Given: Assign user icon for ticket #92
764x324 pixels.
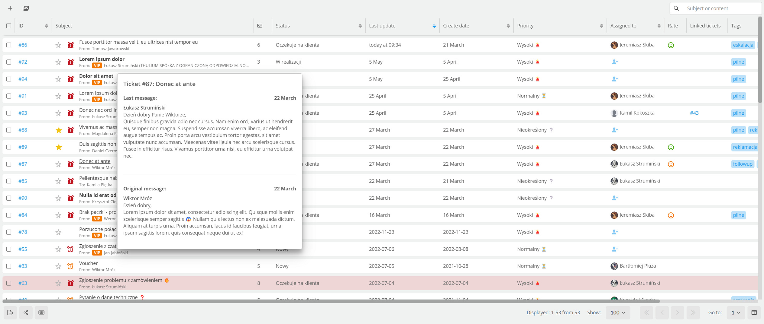Looking at the screenshot, I should (x=615, y=62).
